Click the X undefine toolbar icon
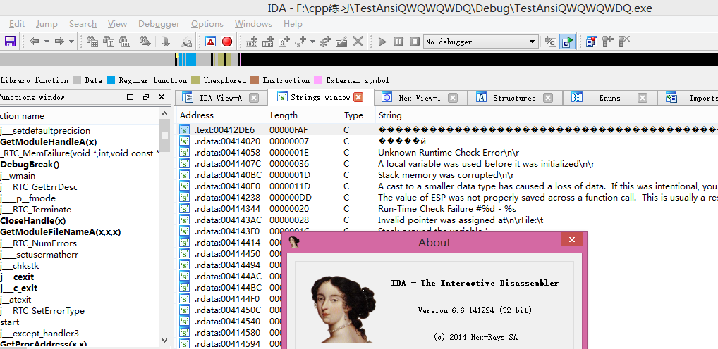718x349 pixels. (x=358, y=42)
